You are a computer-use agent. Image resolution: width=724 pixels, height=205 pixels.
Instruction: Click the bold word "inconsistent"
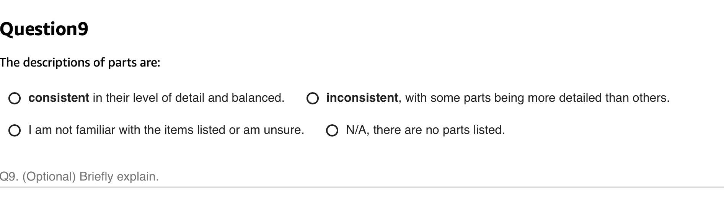[x=362, y=98]
